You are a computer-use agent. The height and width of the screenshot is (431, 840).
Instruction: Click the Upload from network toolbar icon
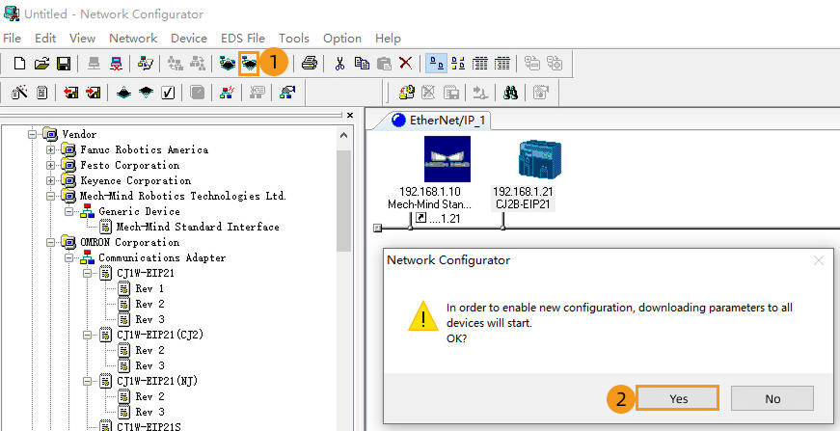click(x=228, y=64)
